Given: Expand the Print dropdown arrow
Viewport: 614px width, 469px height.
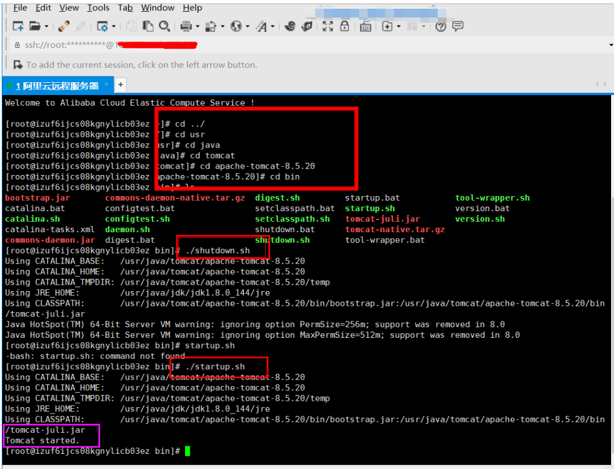Looking at the screenshot, I should point(197,27).
